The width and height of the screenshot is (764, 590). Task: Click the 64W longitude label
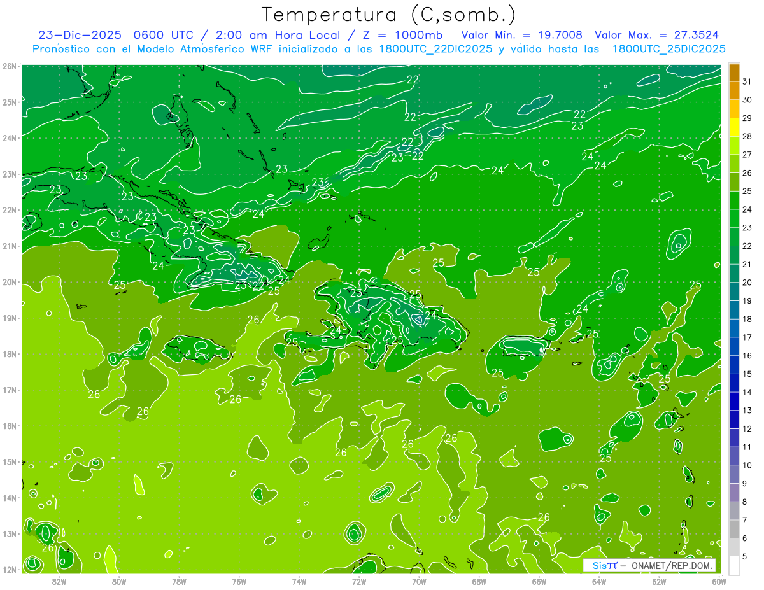599,581
